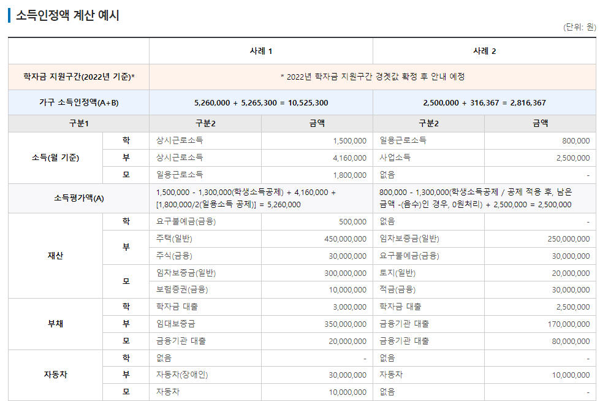Click the total '2,816,367' equation cell
600x401 pixels.
click(484, 102)
